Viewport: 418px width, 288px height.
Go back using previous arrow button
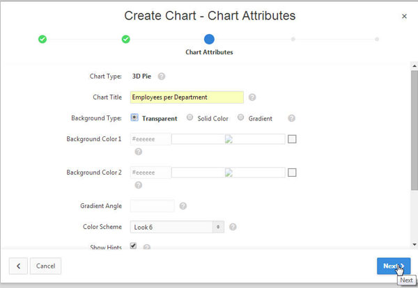pyautogui.click(x=18, y=266)
